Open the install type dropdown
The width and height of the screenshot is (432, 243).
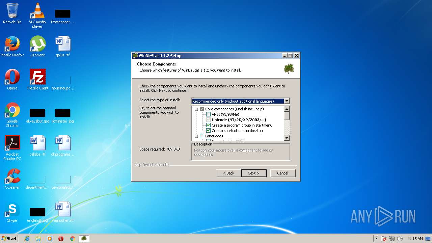coord(287,101)
